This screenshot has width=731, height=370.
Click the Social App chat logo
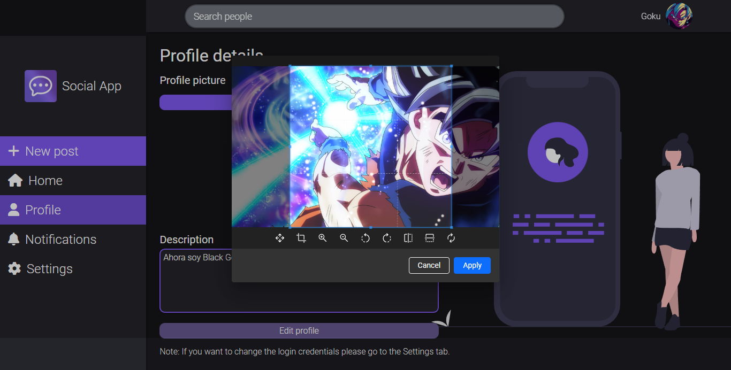point(41,86)
